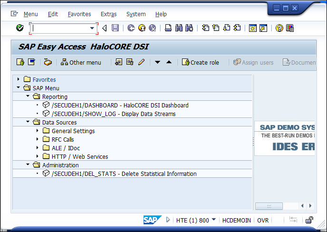327x232 pixels.
Task: Collapse the SAP Menu node
Action: point(19,87)
